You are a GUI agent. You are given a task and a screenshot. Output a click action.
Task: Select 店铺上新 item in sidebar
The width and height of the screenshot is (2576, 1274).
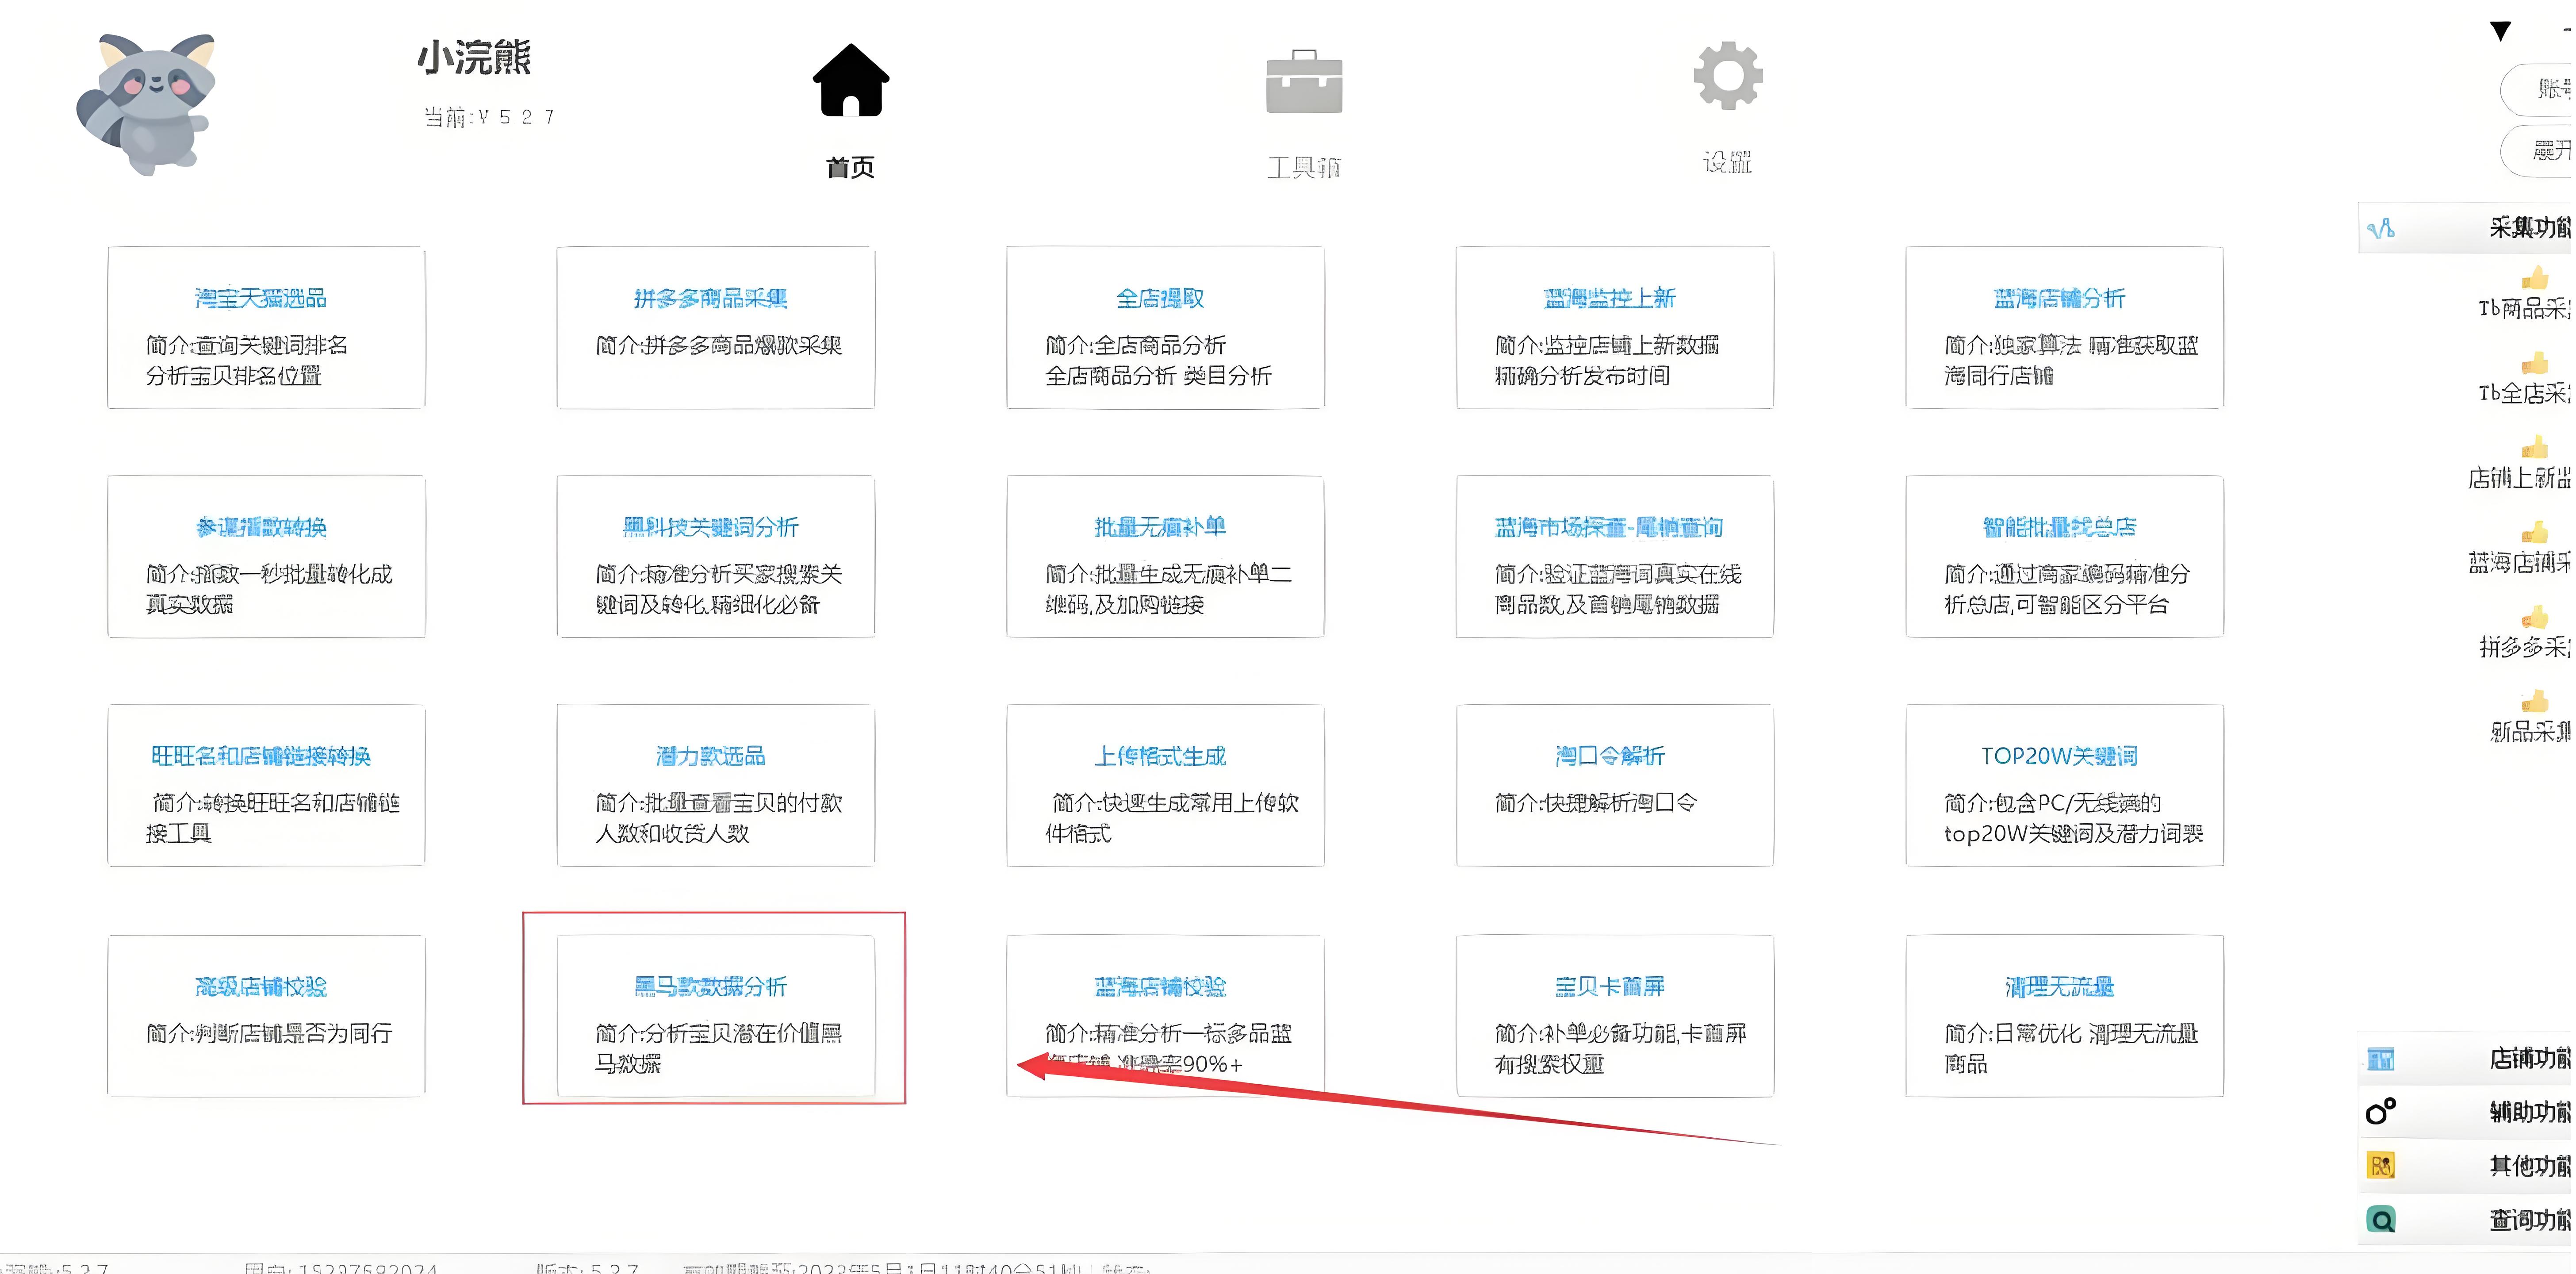(2520, 478)
